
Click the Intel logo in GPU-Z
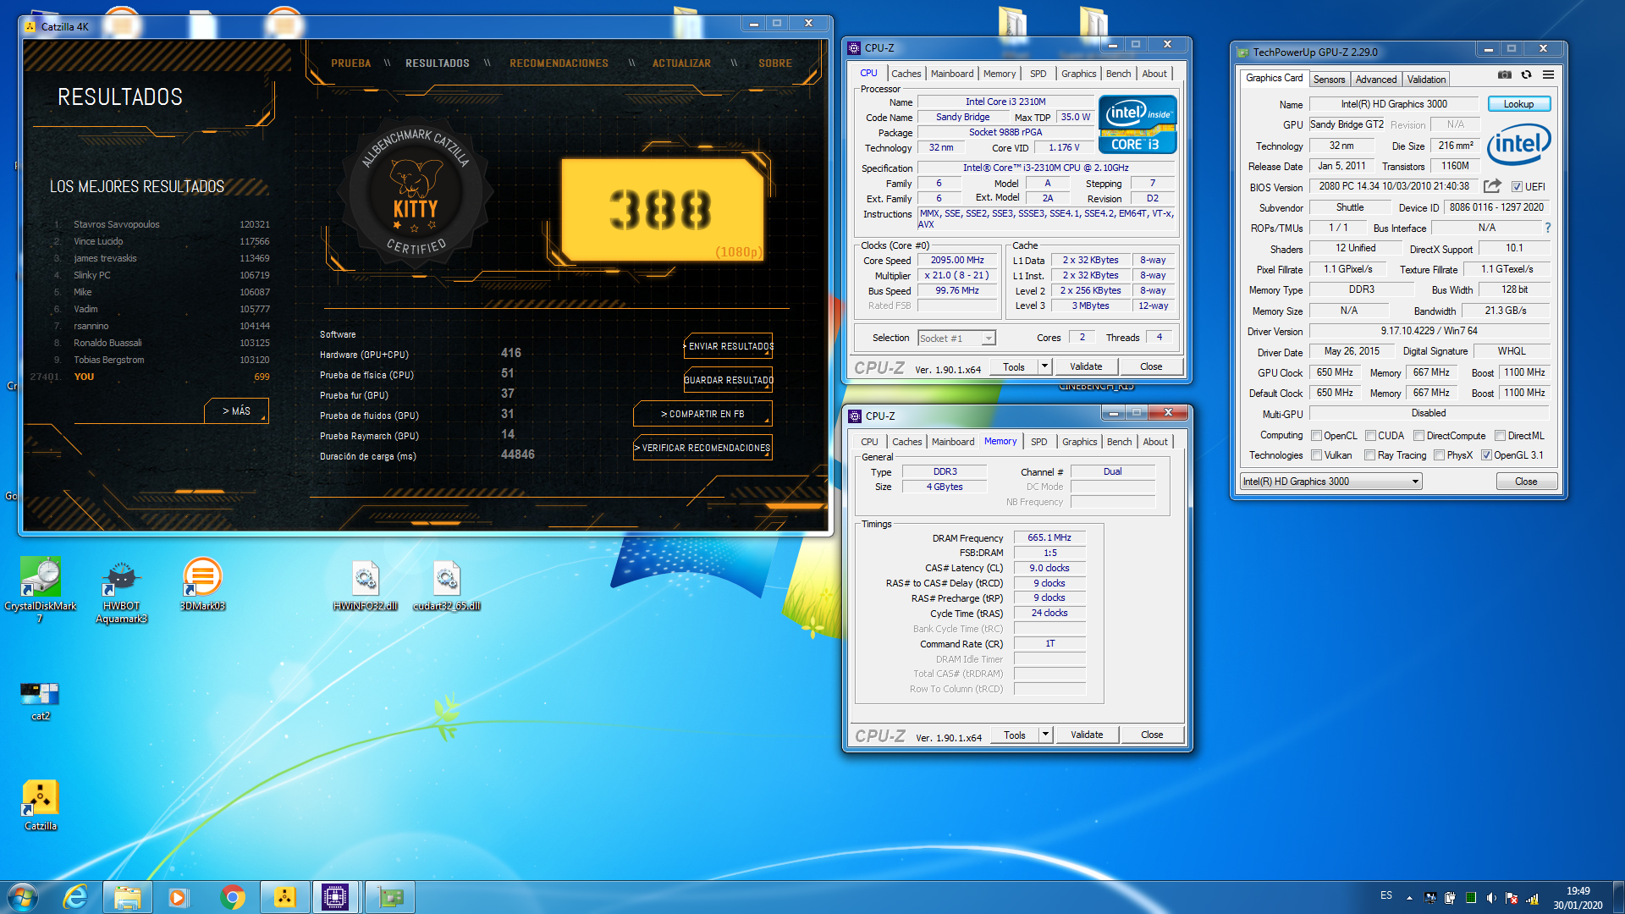1519,144
